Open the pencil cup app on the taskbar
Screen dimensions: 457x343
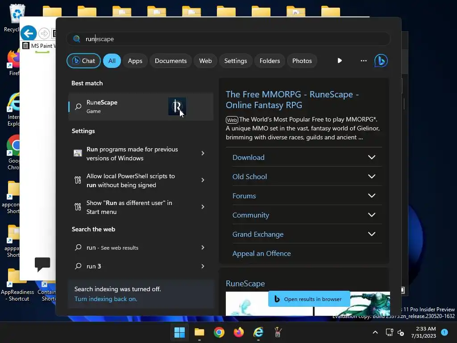[x=278, y=332]
